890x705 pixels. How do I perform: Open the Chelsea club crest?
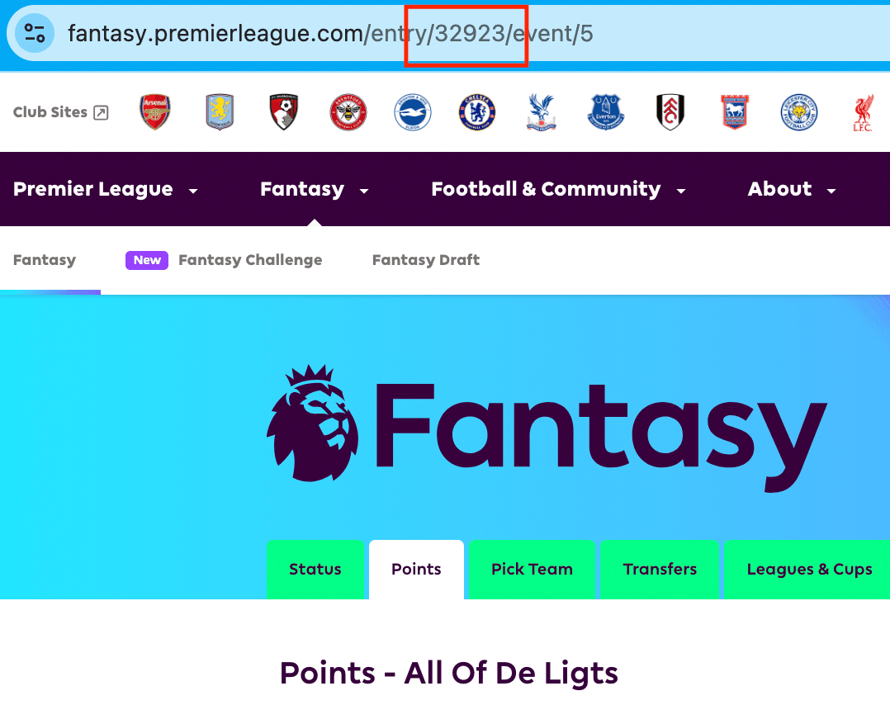(477, 111)
